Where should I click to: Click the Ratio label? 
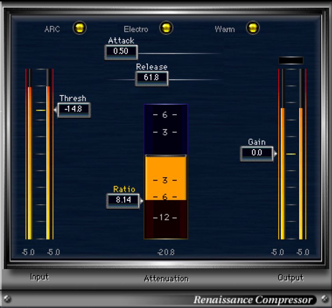(x=124, y=189)
